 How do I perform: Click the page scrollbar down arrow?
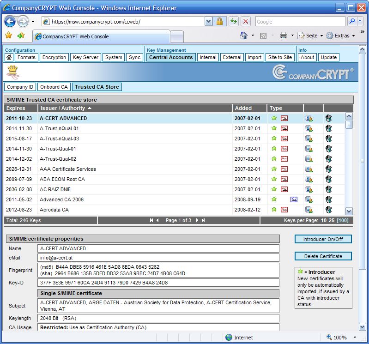point(363,326)
